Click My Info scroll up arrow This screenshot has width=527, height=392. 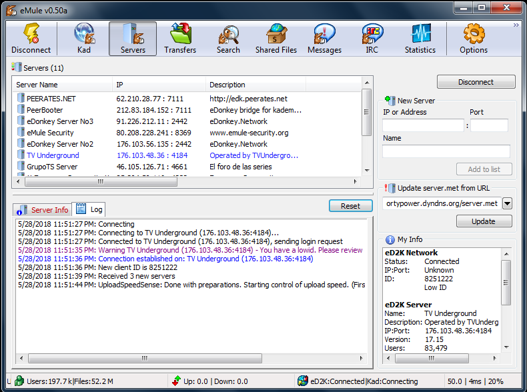[506, 254]
